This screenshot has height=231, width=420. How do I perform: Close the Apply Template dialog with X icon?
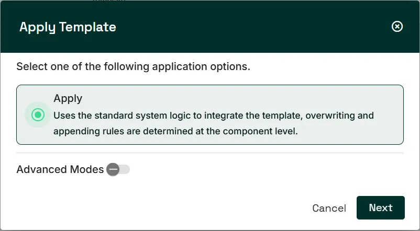point(397,27)
